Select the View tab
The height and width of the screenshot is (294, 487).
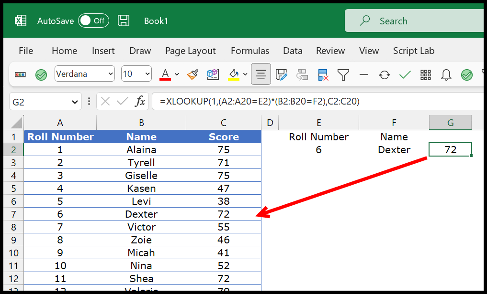(369, 51)
